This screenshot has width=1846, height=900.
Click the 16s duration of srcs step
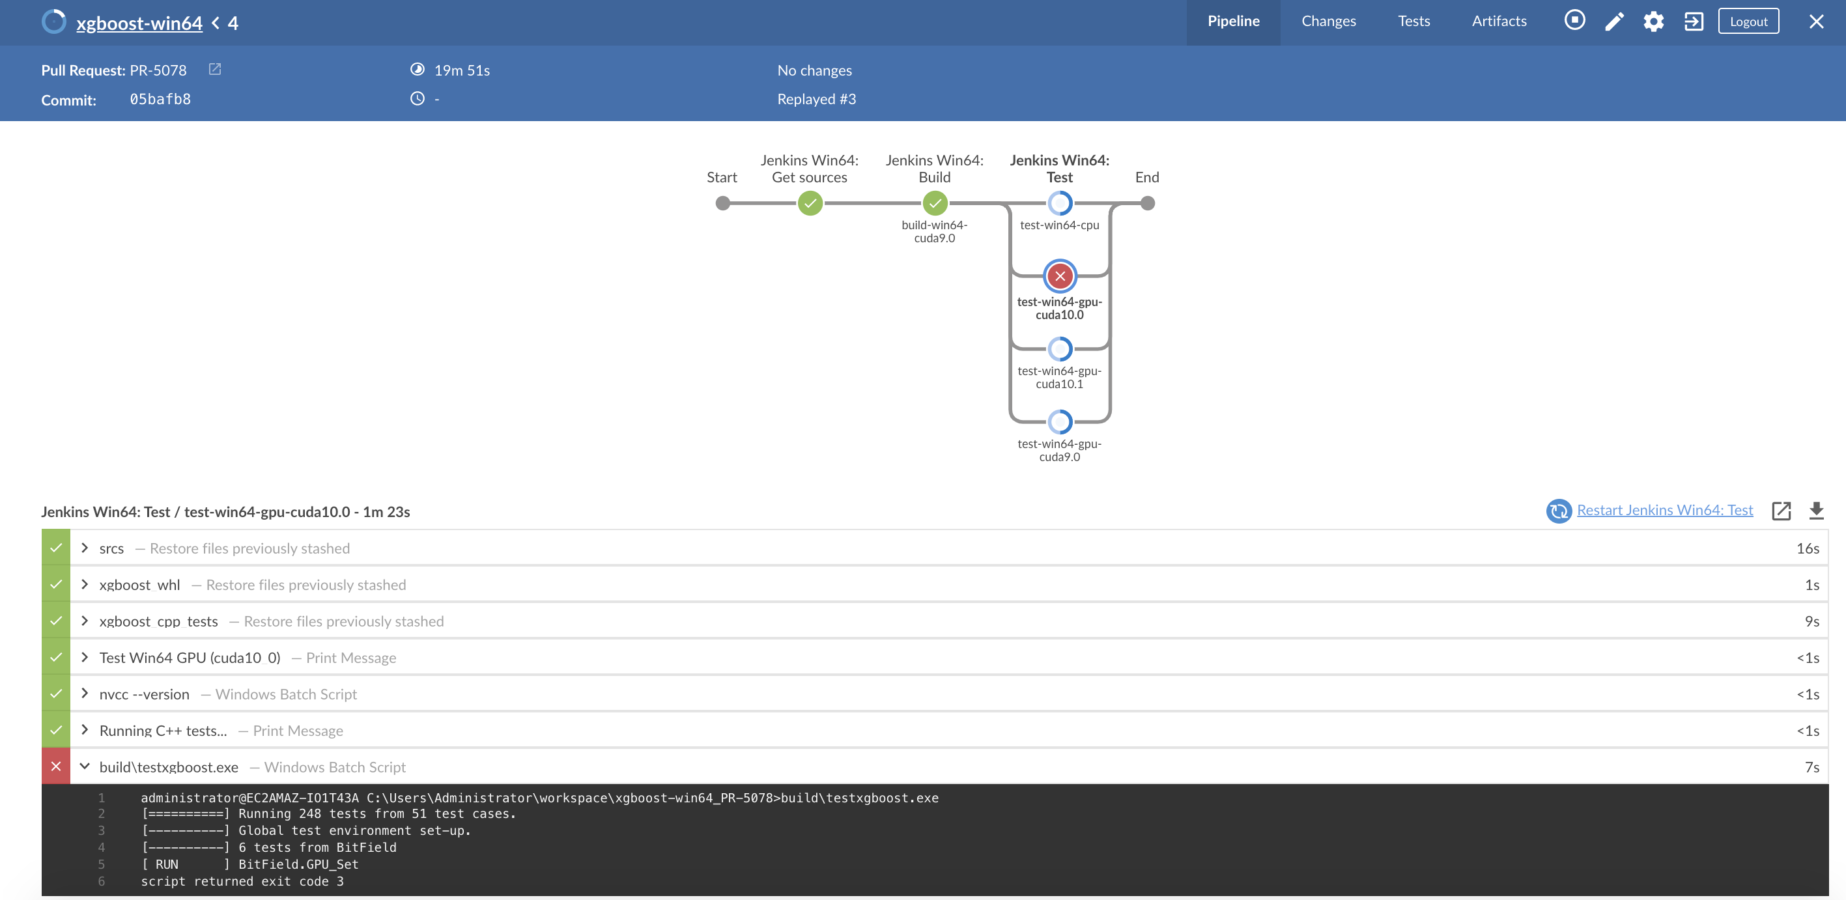click(x=1808, y=548)
